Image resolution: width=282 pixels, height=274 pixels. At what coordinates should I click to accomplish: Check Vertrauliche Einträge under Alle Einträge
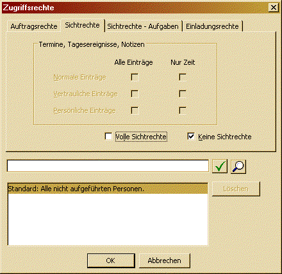pos(135,94)
